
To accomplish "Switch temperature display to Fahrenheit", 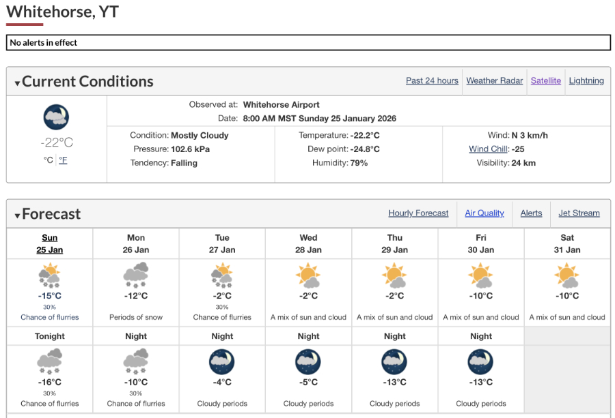I will 63,160.
